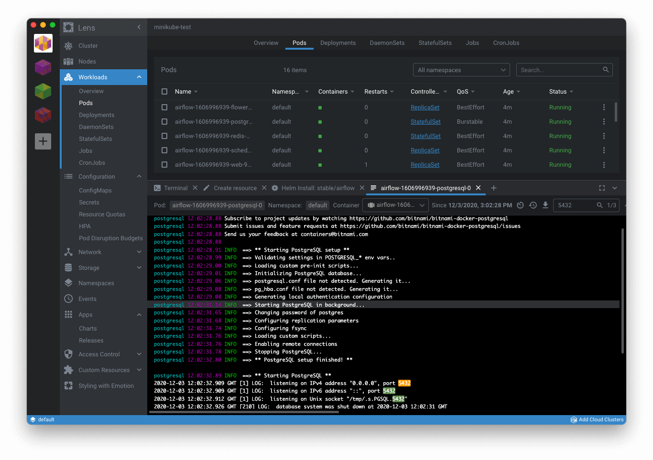653x460 pixels.
Task: Toggle log timestamps display
Action: point(521,205)
